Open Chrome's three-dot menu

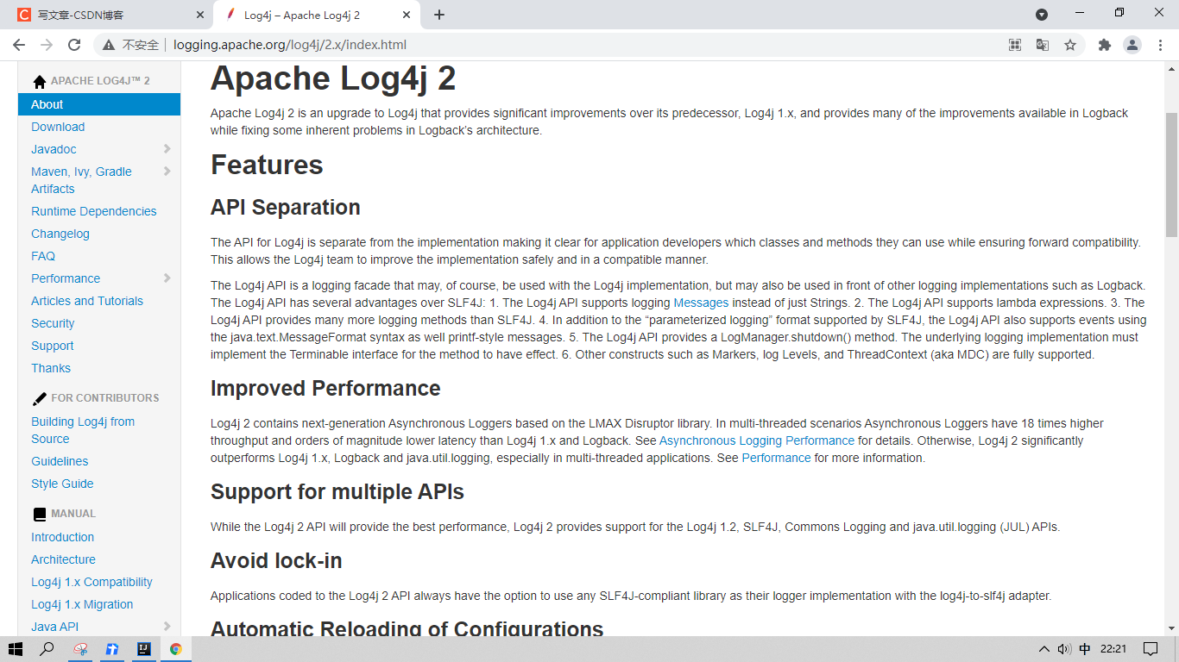click(1160, 44)
